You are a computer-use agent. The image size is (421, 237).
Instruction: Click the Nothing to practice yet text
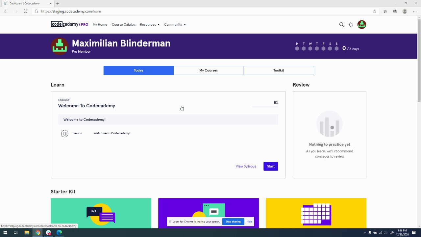coord(330,145)
